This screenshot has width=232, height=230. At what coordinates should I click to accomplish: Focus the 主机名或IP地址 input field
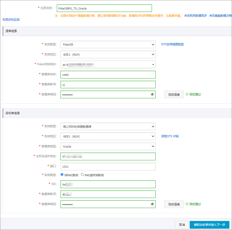(108, 156)
